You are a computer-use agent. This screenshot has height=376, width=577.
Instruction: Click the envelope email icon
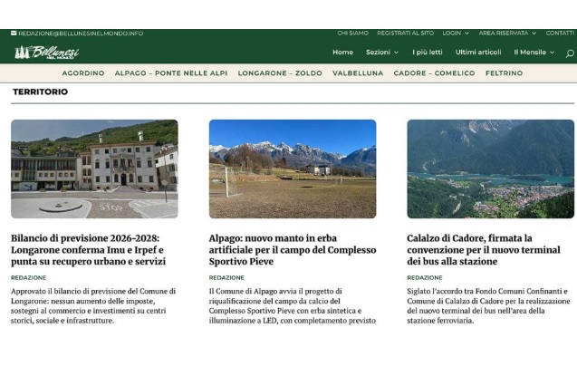click(14, 34)
